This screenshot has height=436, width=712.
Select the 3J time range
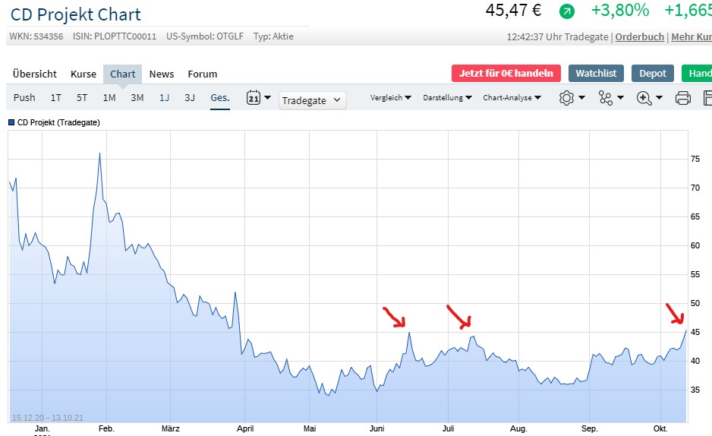click(x=190, y=98)
